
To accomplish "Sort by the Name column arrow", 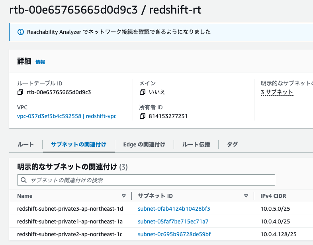I will pos(124,196).
